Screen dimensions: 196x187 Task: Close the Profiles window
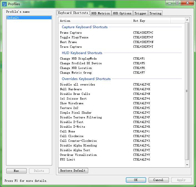click(187, 3)
